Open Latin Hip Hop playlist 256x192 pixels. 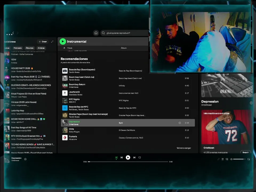click(30, 112)
